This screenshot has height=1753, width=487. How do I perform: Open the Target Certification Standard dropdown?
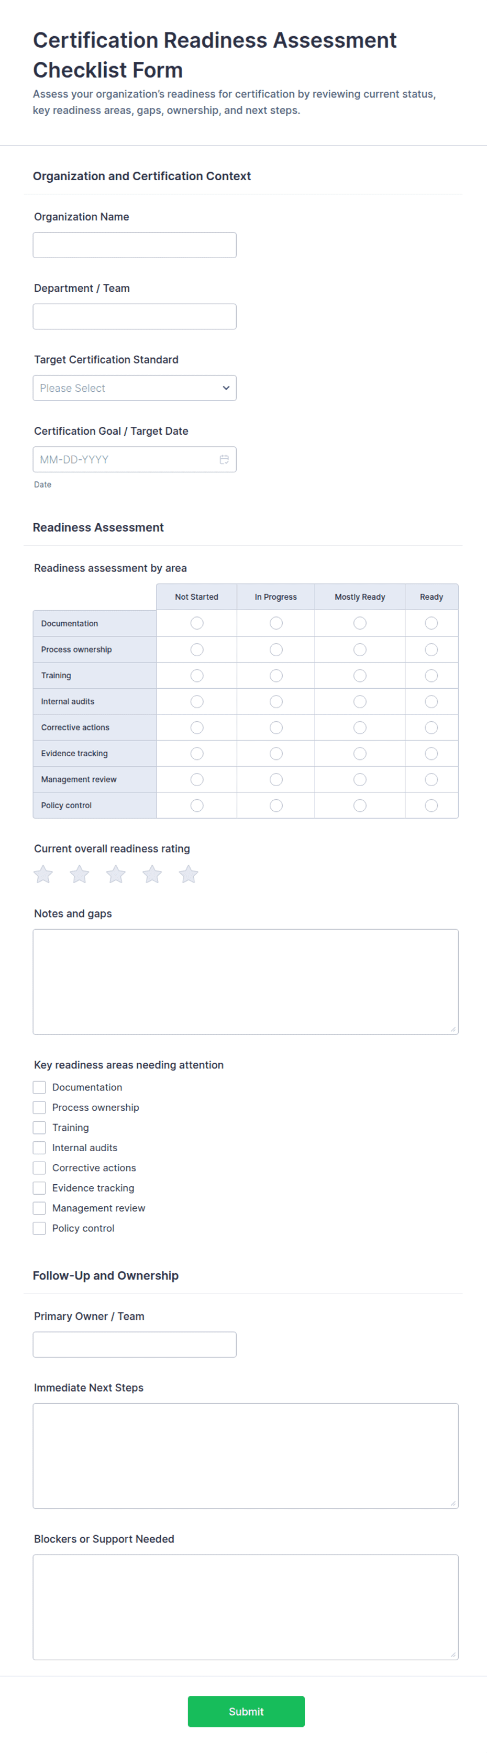tap(135, 388)
